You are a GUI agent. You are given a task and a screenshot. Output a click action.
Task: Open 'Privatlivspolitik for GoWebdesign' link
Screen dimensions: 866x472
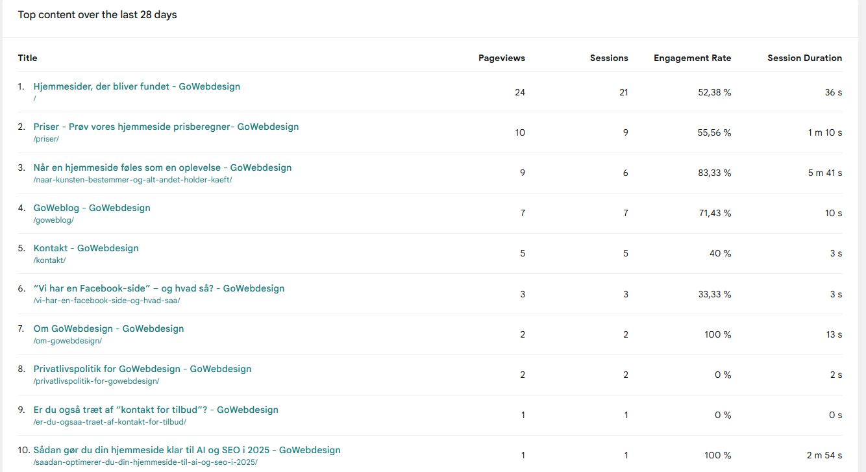pos(142,369)
